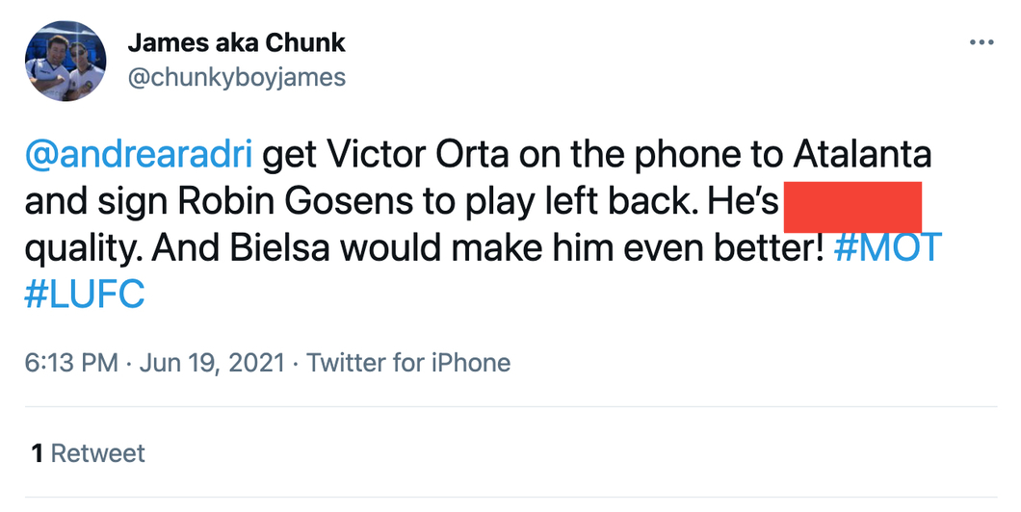View the 1 Retweet list
This screenshot has height=512, width=1021.
coord(88,452)
